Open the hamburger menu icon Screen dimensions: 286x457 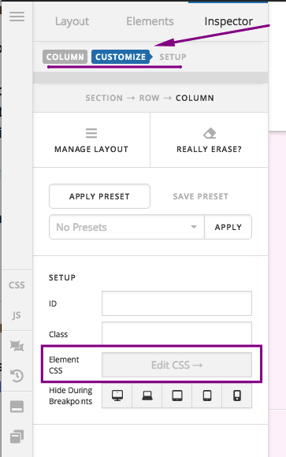point(17,17)
